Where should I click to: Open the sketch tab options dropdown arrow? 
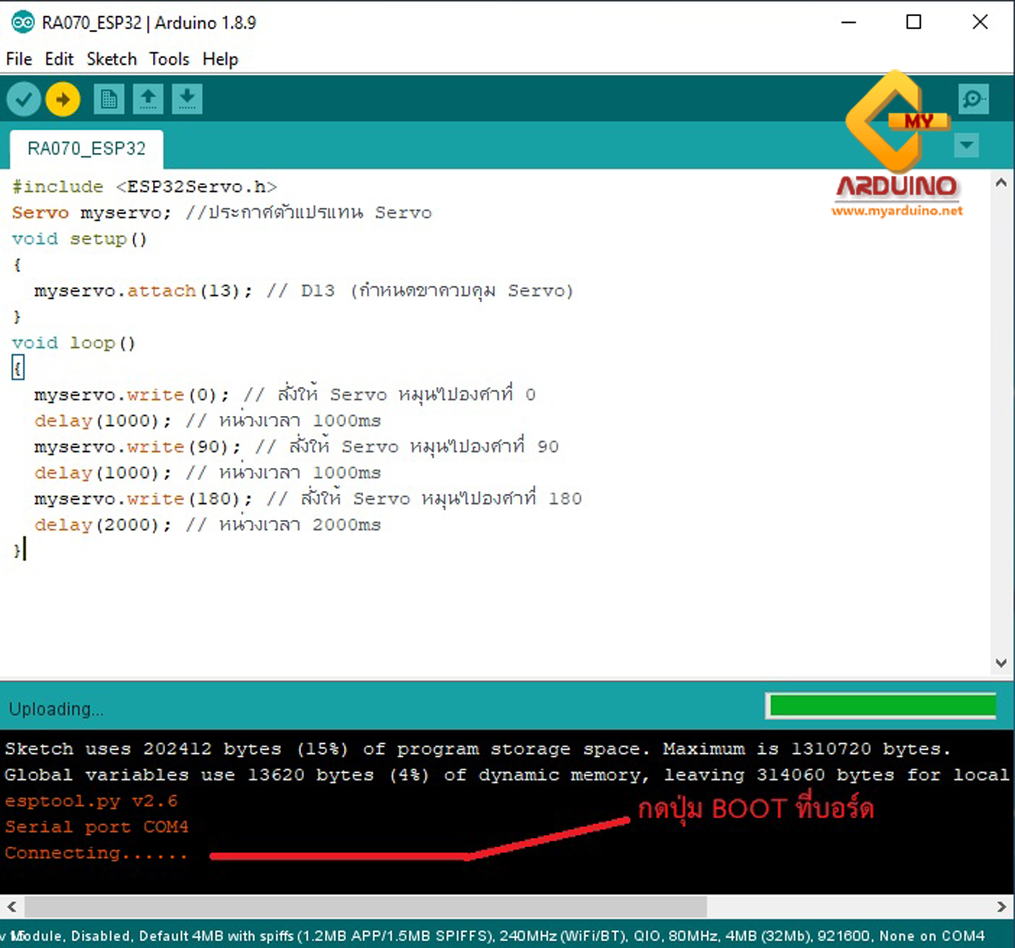click(966, 145)
